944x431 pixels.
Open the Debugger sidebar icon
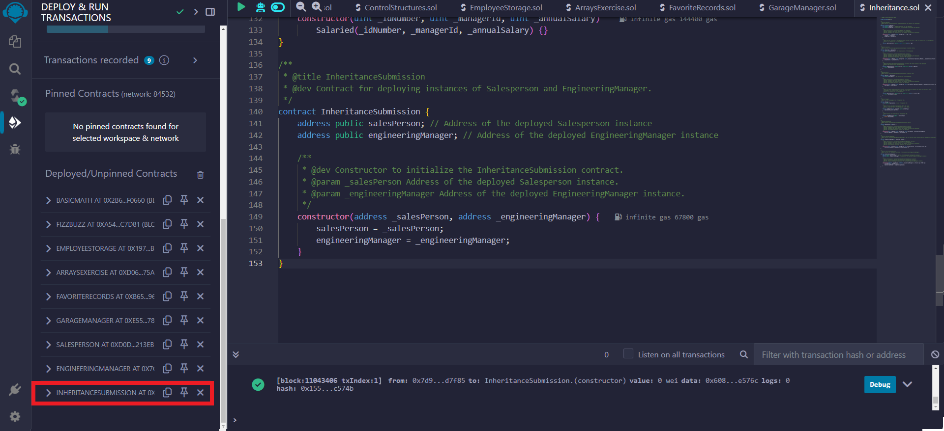(15, 149)
